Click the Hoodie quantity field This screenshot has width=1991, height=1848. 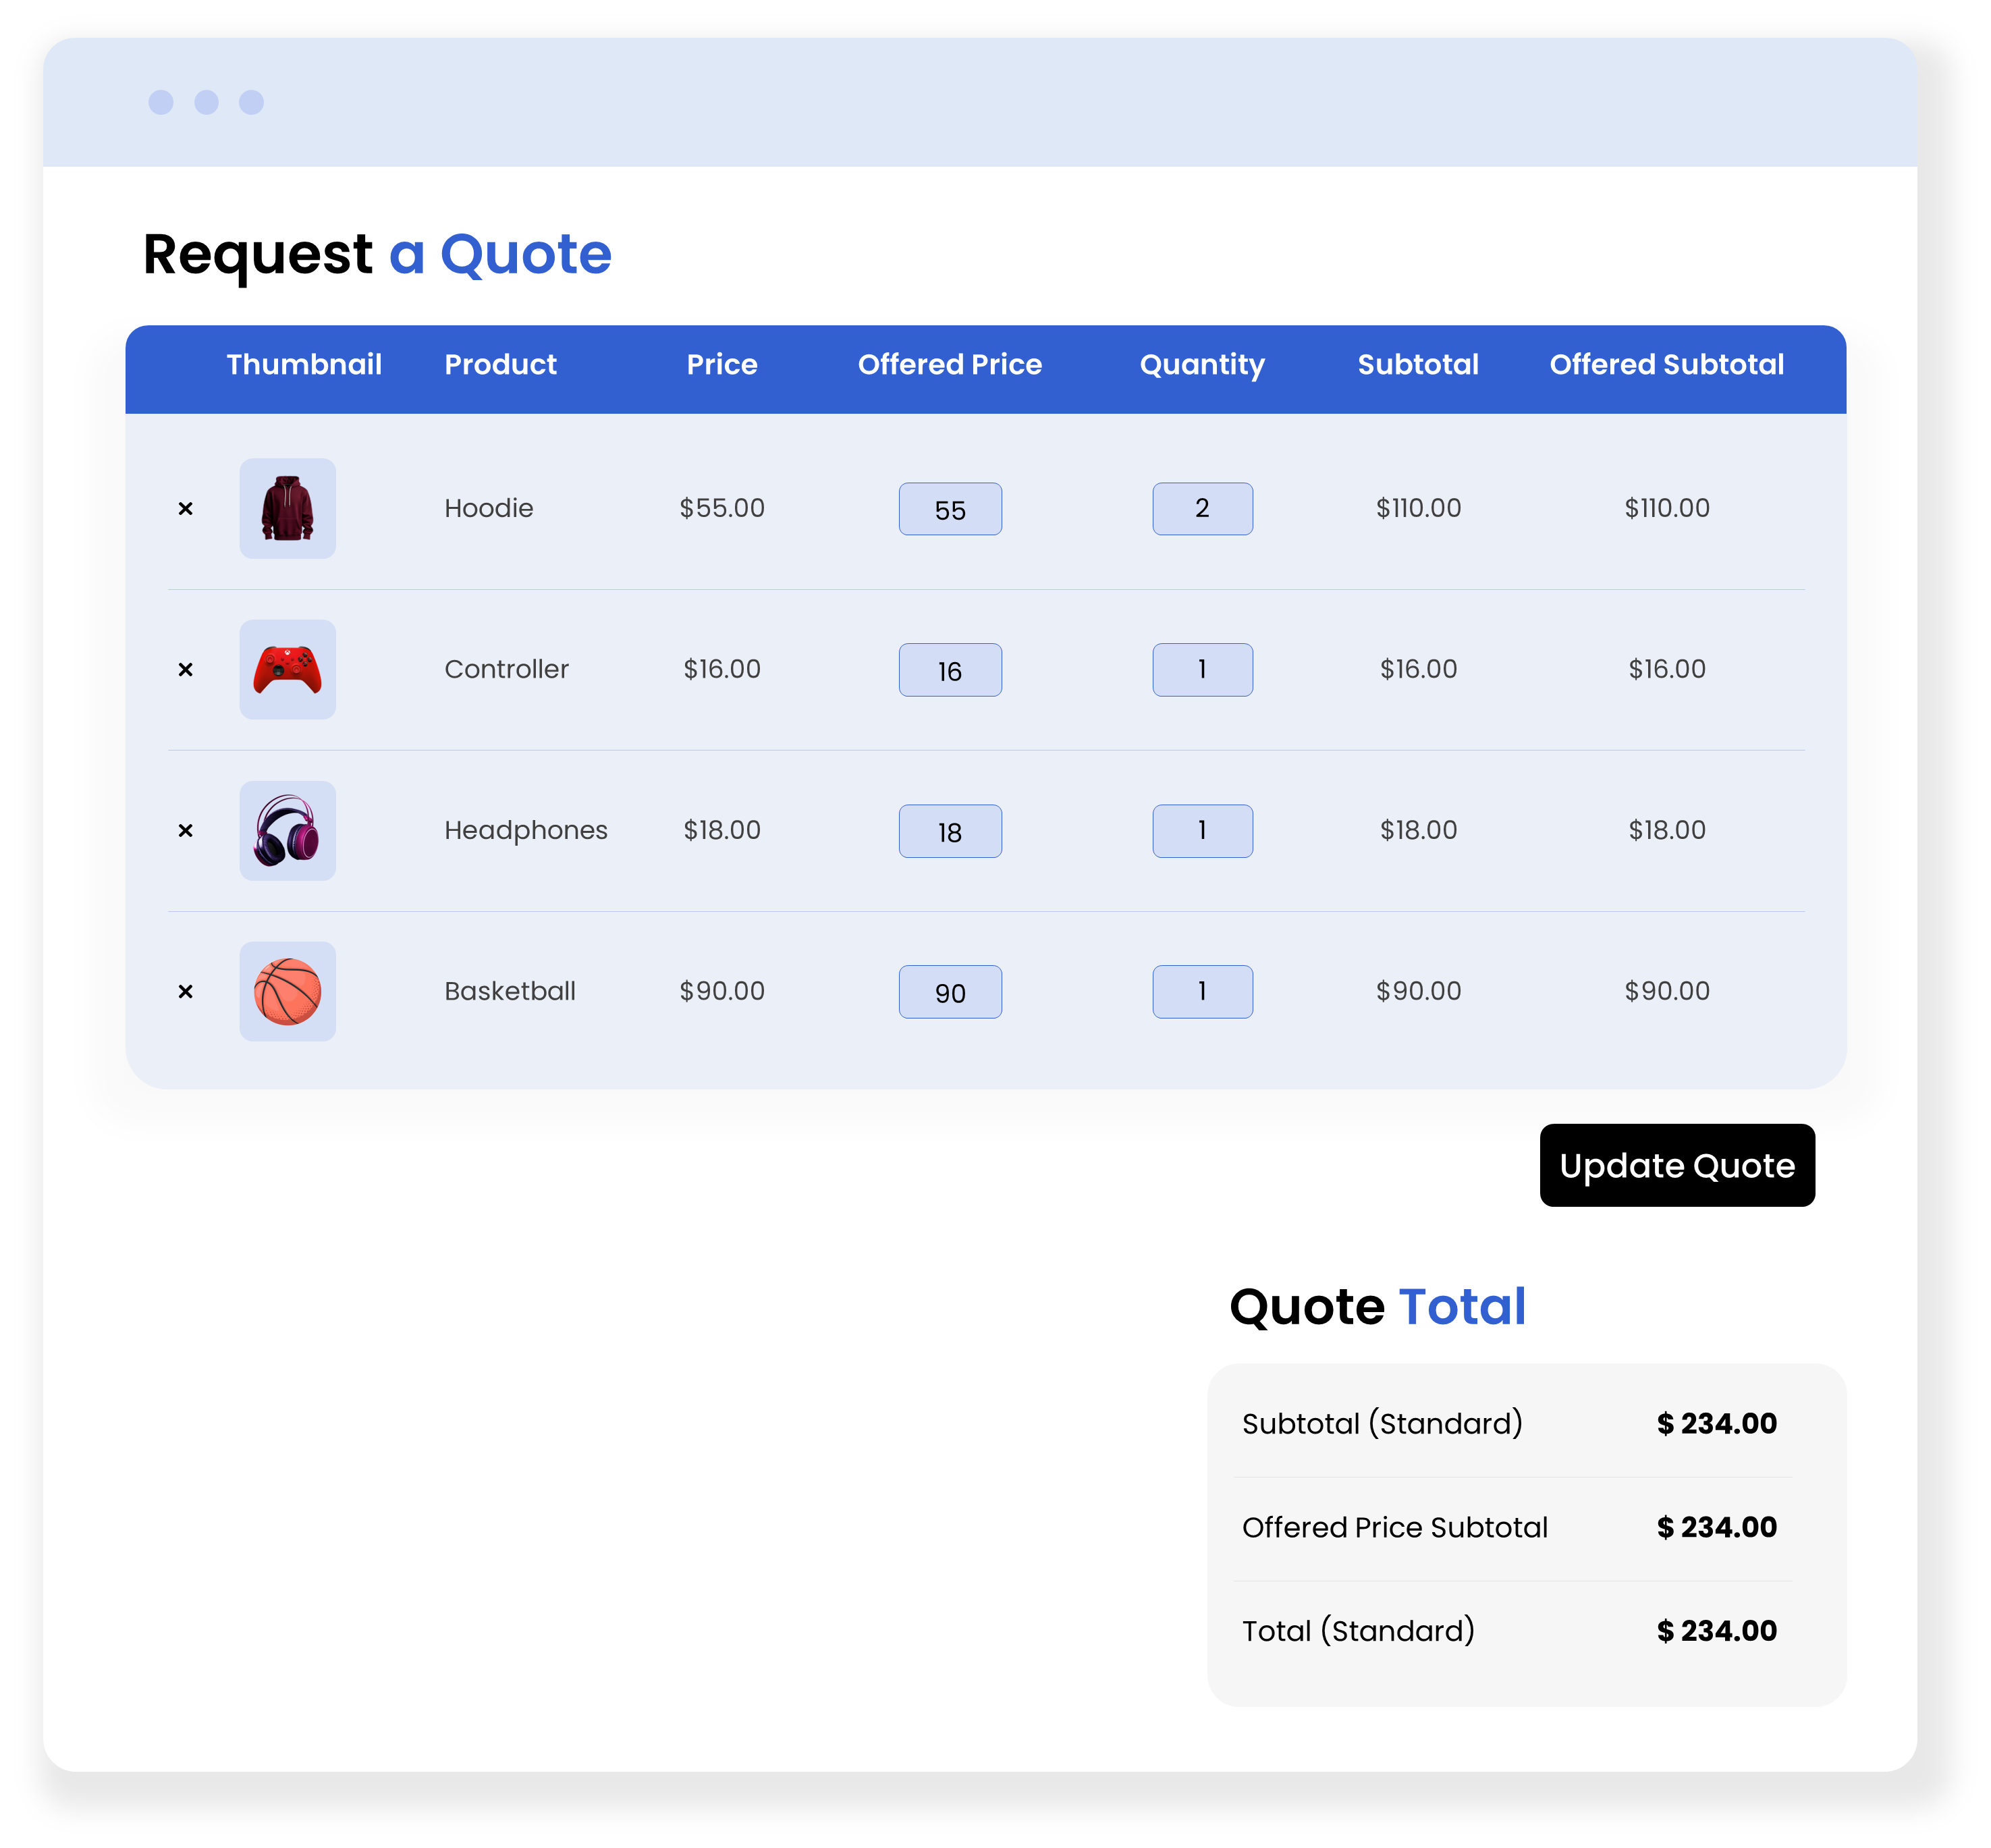1201,509
